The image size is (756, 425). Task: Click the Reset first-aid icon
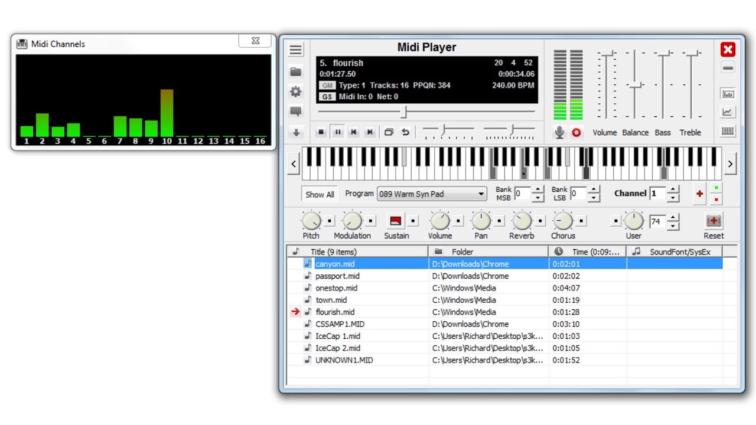(x=713, y=221)
